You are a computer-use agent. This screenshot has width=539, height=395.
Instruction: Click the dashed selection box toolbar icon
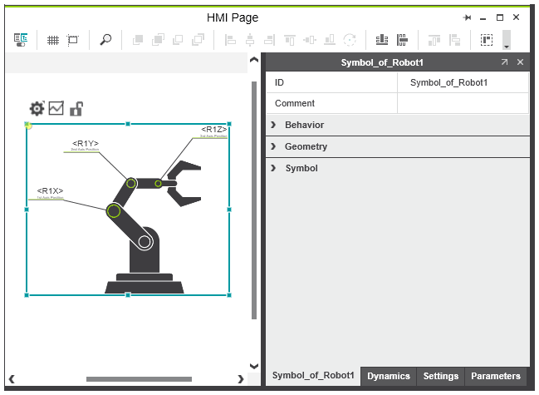487,40
